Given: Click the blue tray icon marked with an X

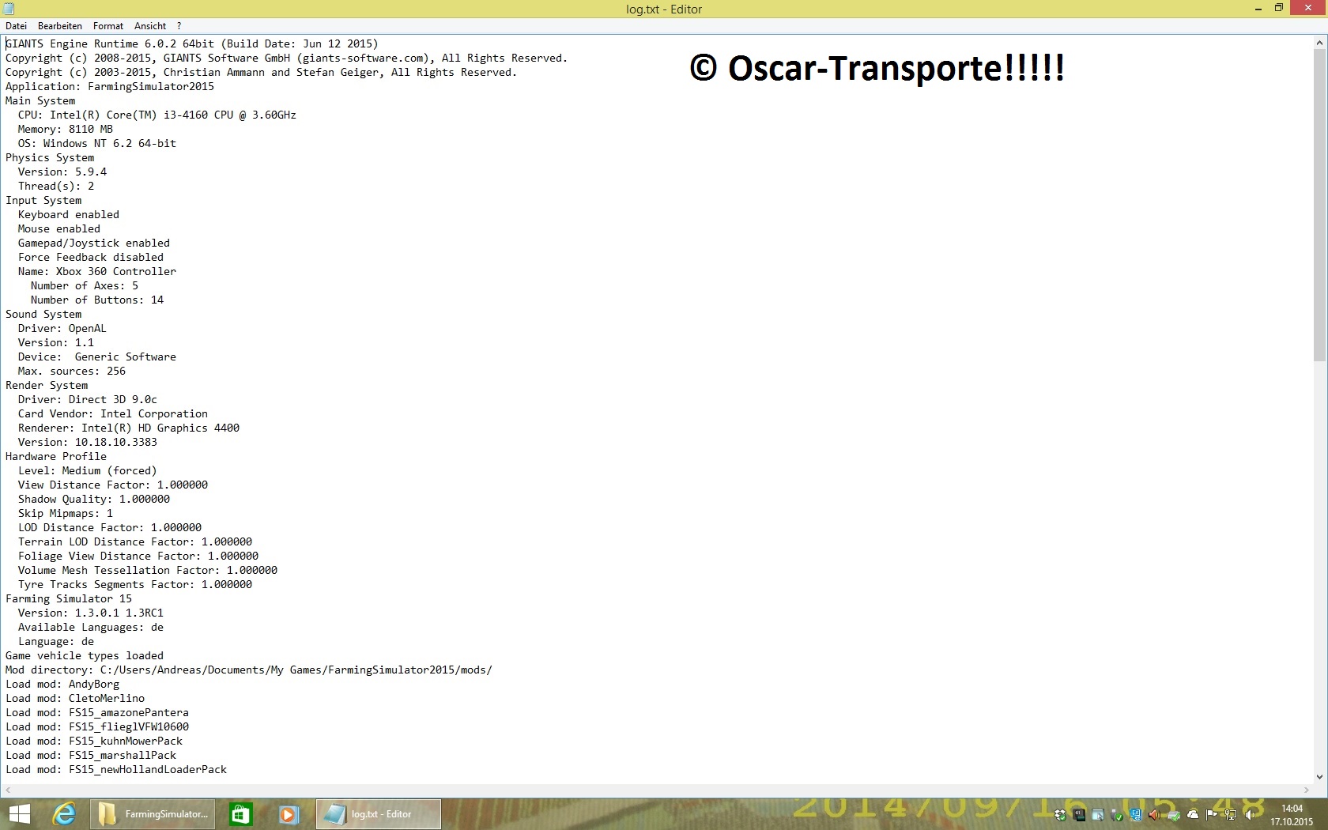Looking at the screenshot, I should (x=1136, y=815).
